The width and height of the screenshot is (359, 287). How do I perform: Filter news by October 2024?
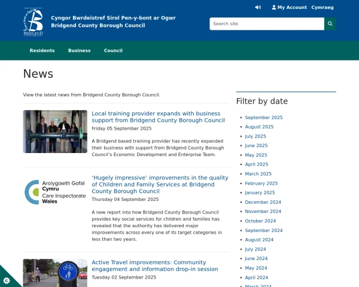pos(260,221)
